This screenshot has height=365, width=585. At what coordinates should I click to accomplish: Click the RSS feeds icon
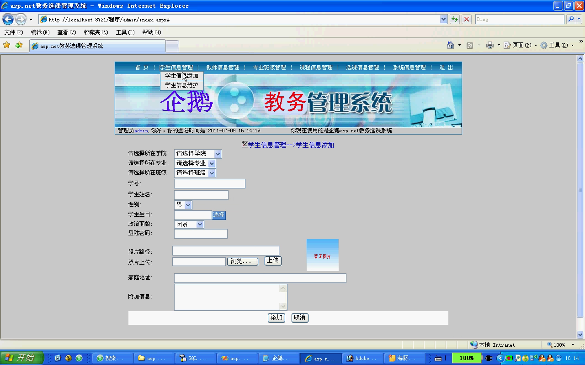pyautogui.click(x=469, y=45)
